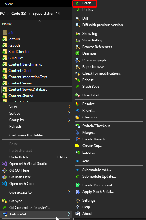Image resolution: width=146 pixels, height=220 pixels.
Task: Click Code (K:) breadcrumb
Action: tap(19, 14)
